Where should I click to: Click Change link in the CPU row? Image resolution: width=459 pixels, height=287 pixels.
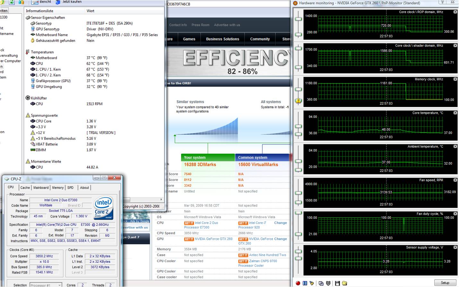tap(281, 223)
